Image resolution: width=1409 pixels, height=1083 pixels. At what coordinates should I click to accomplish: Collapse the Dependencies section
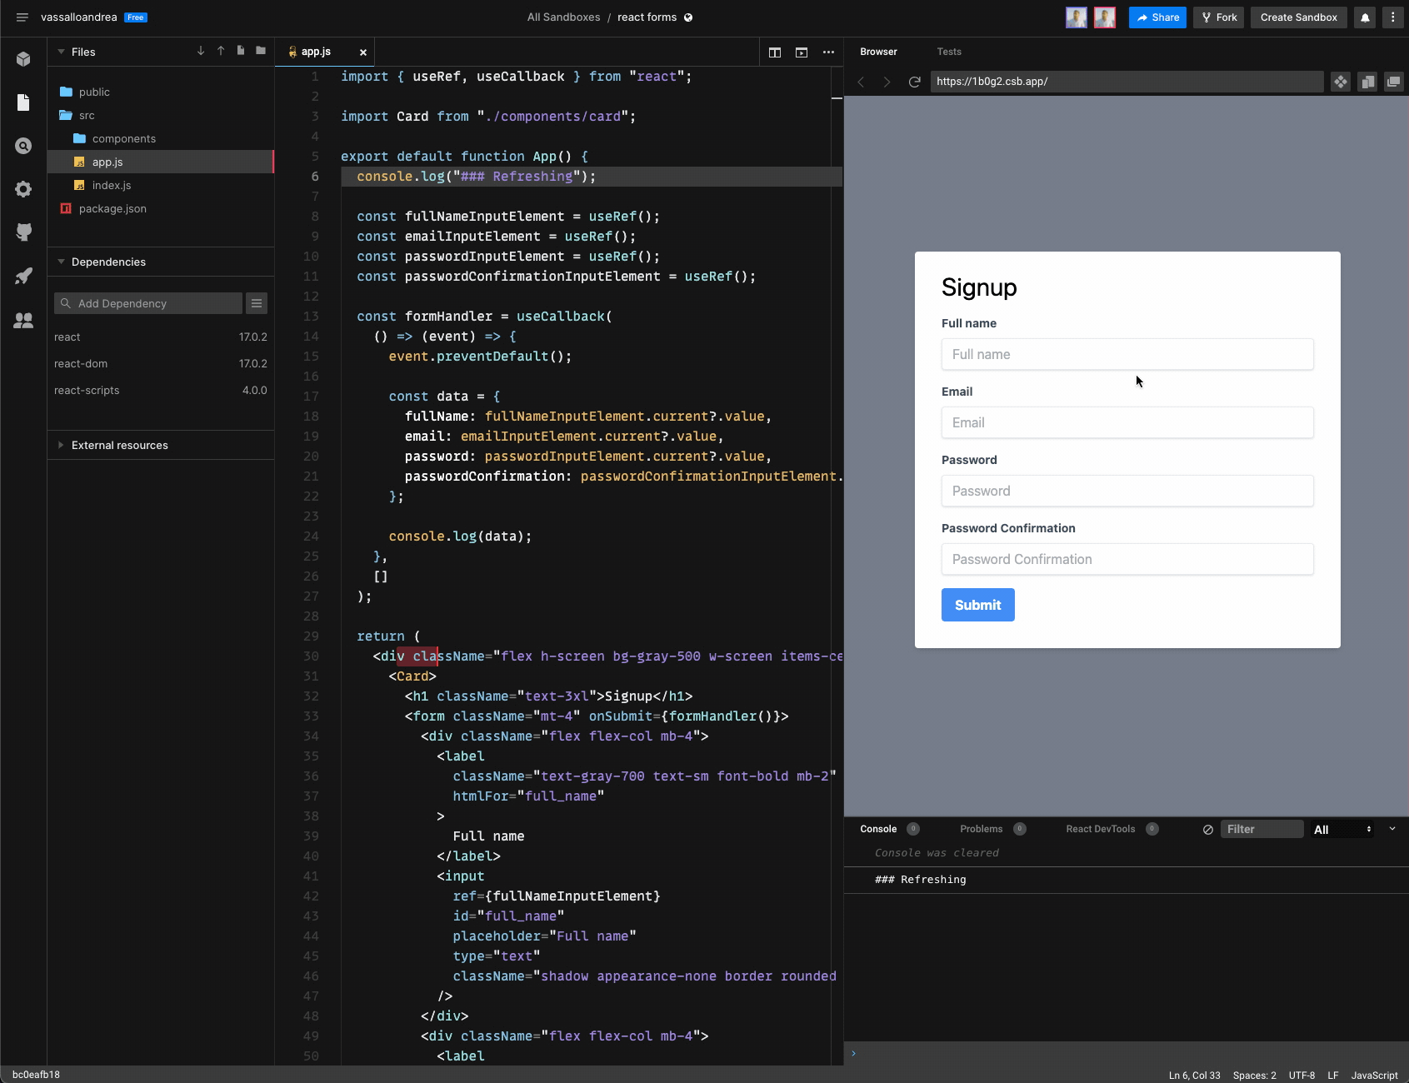(61, 262)
